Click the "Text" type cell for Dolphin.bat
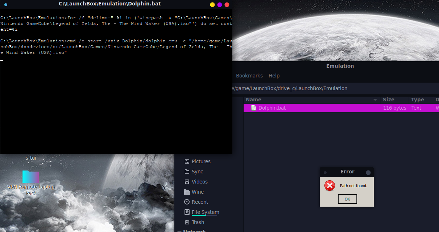The width and height of the screenshot is (439, 232). (x=416, y=108)
